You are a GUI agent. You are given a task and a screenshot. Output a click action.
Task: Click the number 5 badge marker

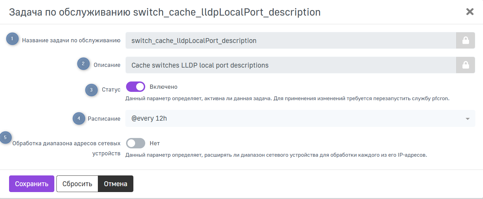(x=5, y=137)
